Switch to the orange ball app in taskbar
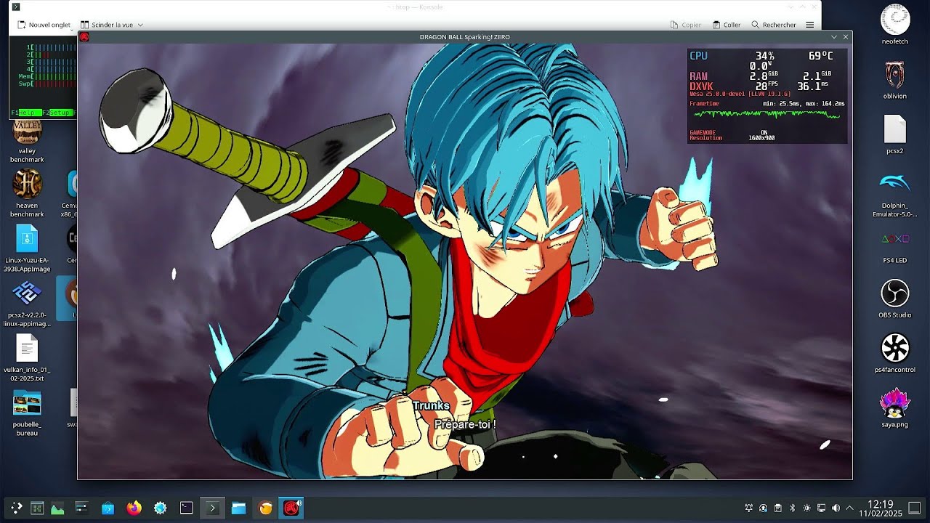 coord(265,508)
